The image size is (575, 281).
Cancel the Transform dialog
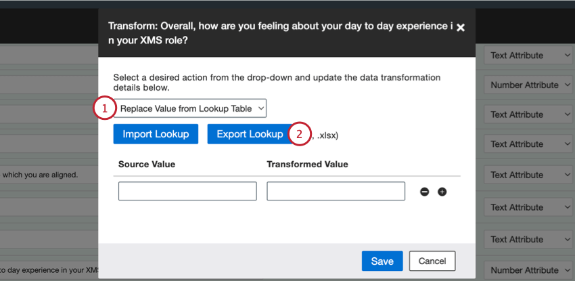(x=432, y=261)
